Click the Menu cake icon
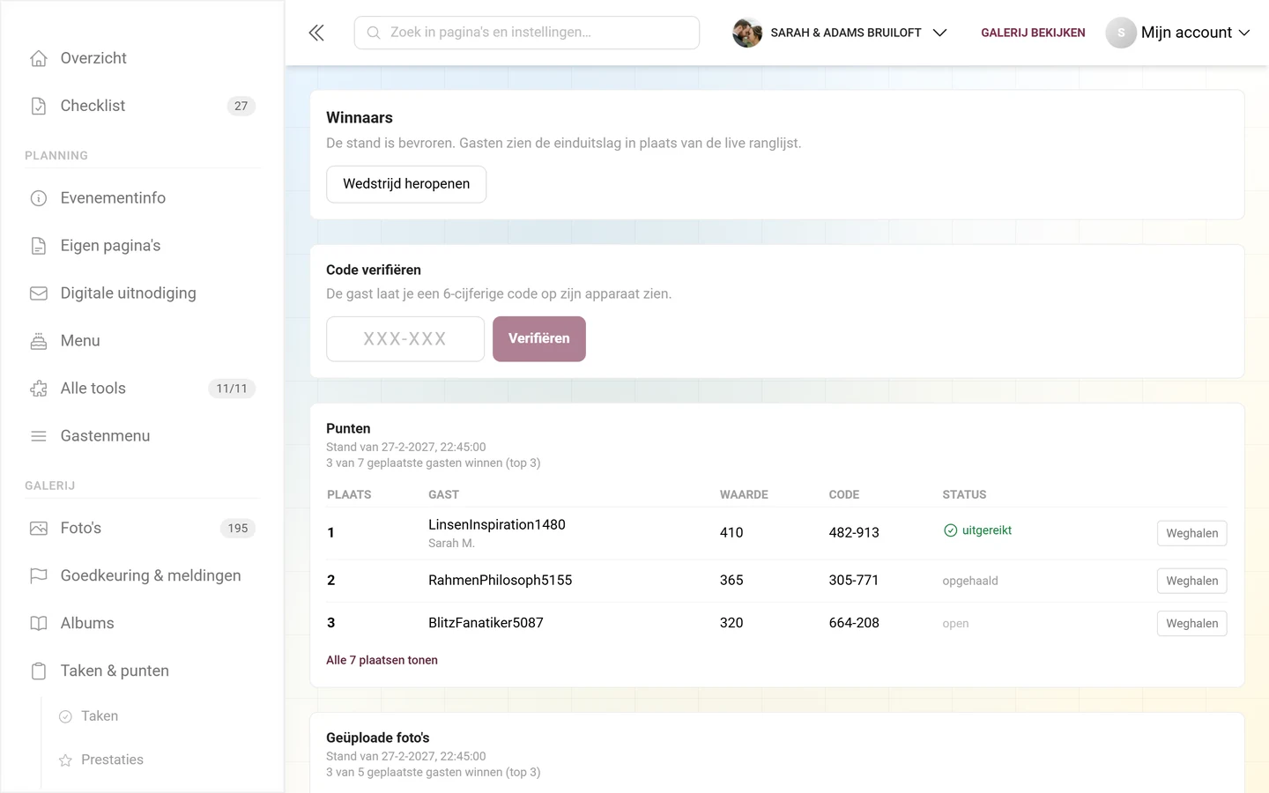This screenshot has height=793, width=1269. [x=39, y=341]
